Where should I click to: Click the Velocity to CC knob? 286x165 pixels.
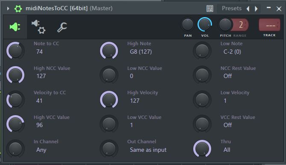15,99
